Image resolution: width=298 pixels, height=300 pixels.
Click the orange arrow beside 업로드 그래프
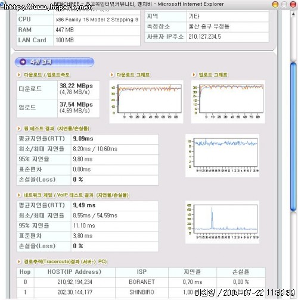point(194,75)
